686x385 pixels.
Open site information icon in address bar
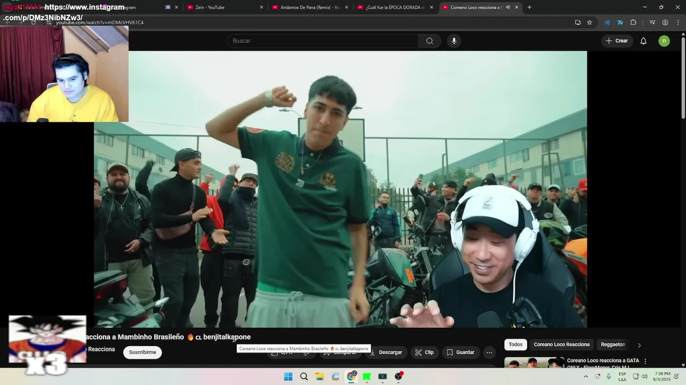pyautogui.click(x=49, y=22)
